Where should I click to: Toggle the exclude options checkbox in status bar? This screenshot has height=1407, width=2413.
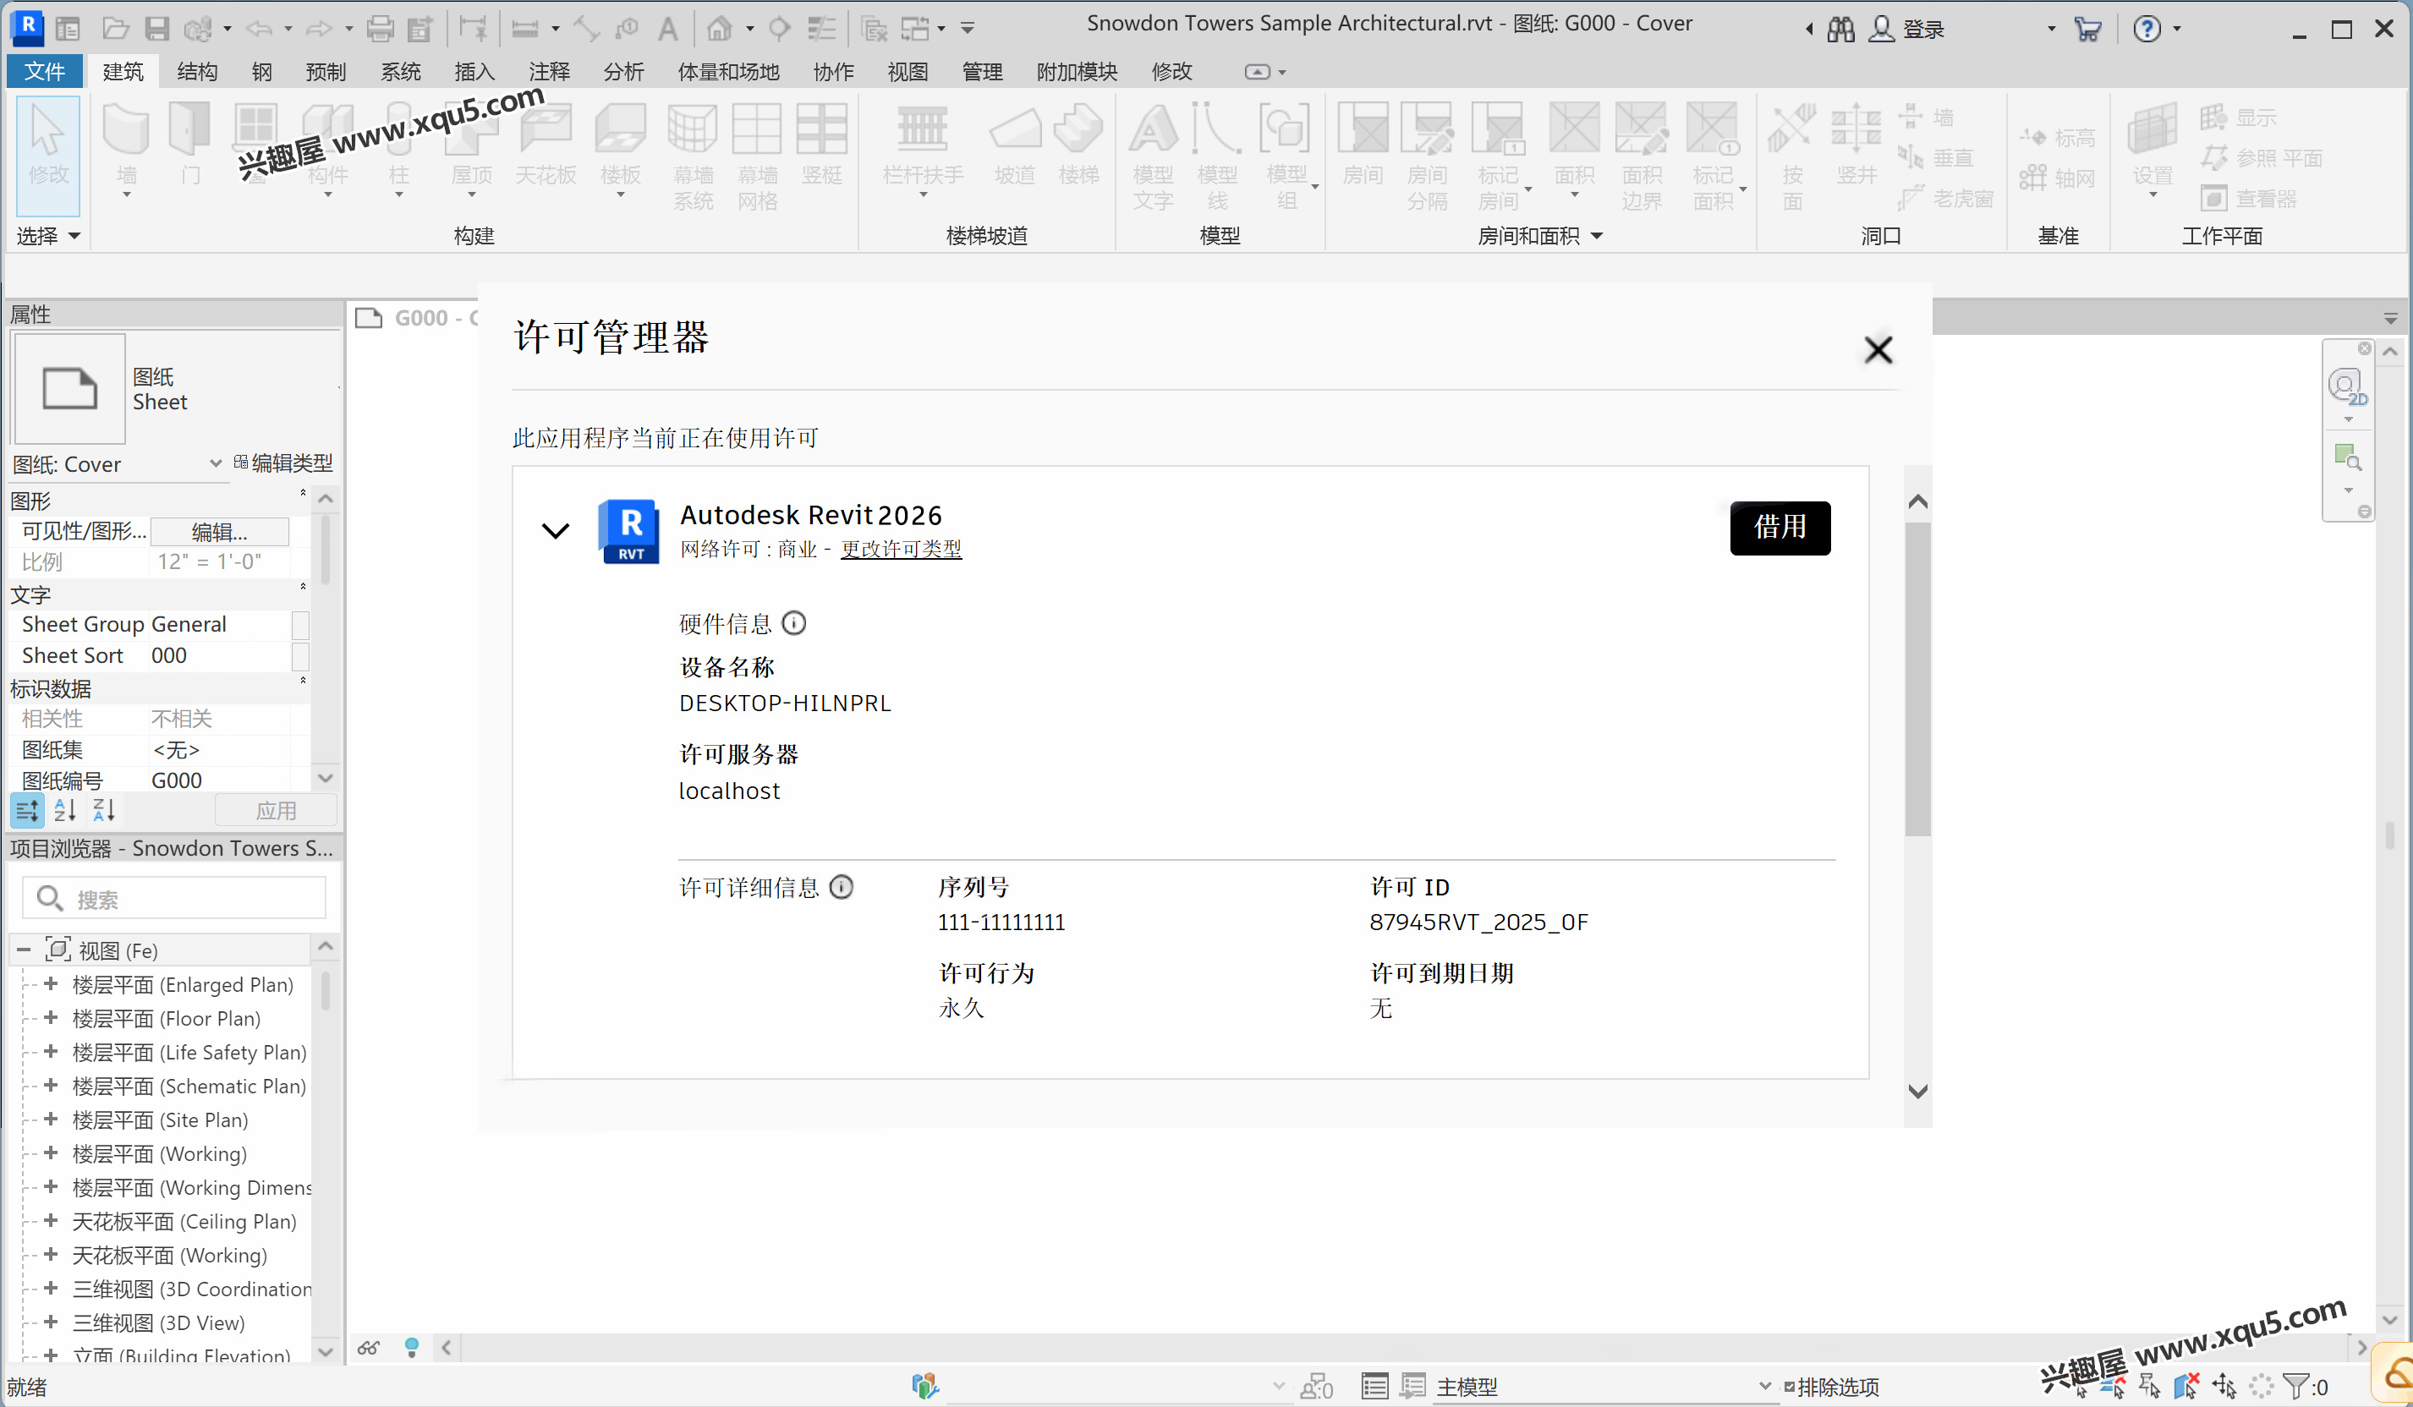point(1789,1387)
